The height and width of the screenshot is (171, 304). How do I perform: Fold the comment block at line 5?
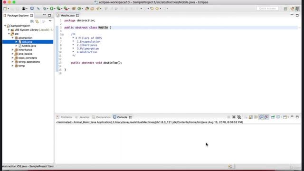tap(63, 35)
